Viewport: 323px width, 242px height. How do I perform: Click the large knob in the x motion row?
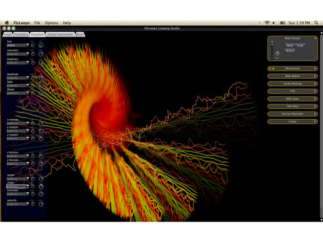[41, 123]
